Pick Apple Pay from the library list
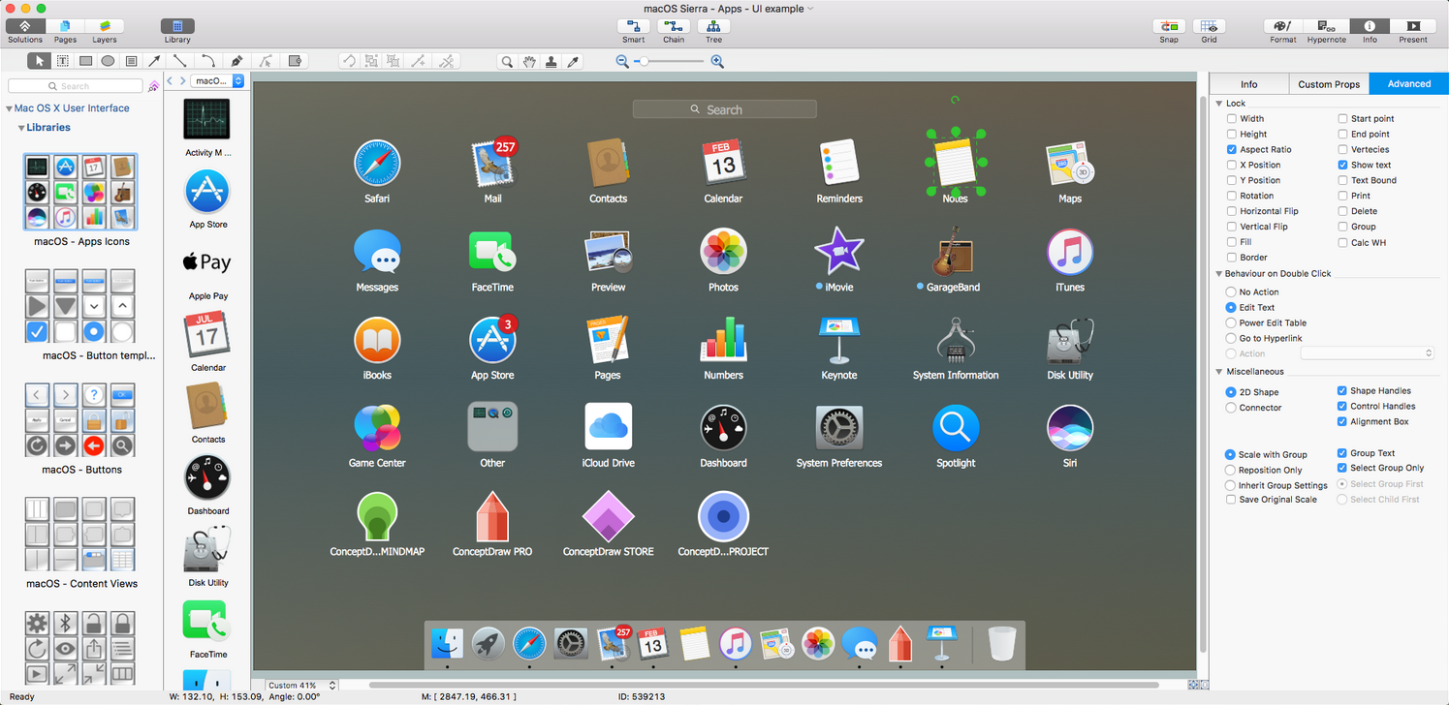 pyautogui.click(x=207, y=262)
